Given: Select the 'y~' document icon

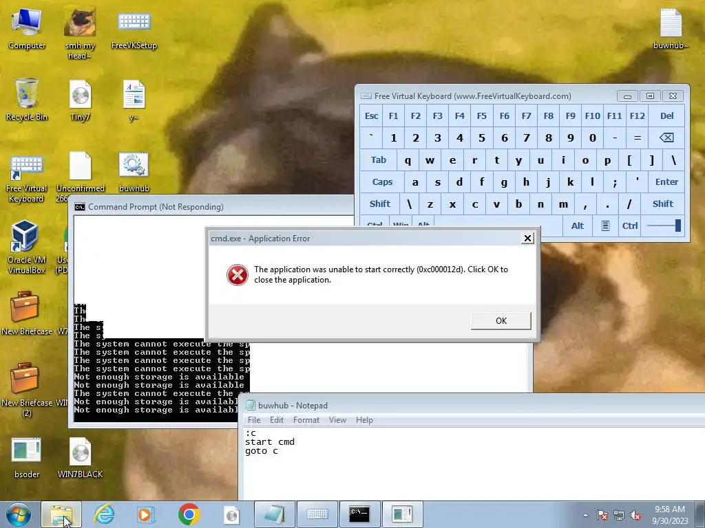Looking at the screenshot, I should (x=134, y=100).
